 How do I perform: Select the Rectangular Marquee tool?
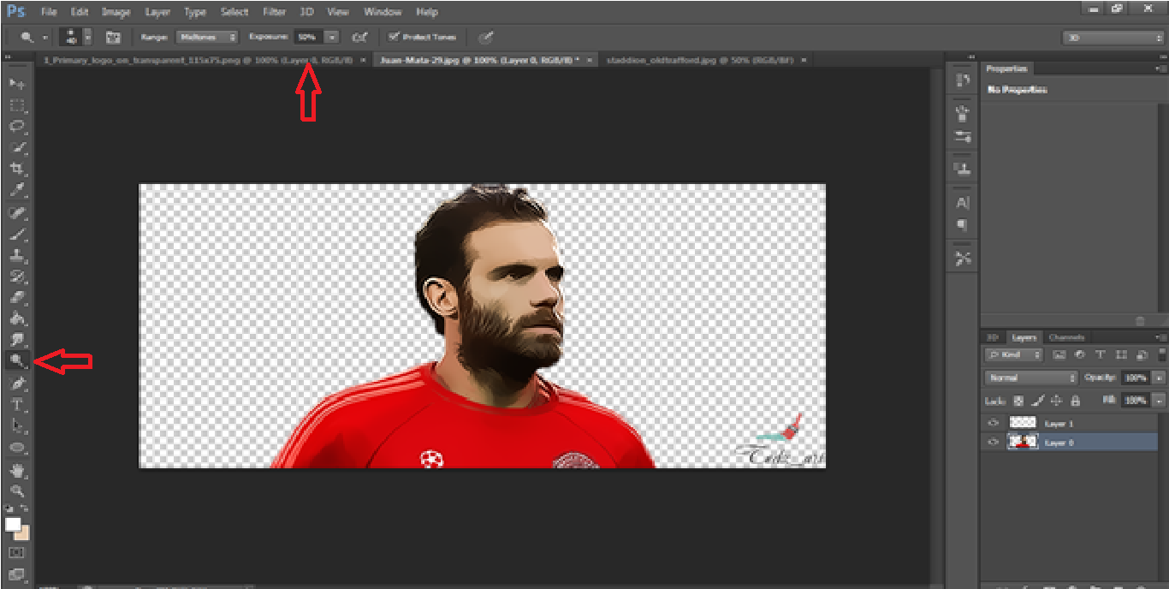[17, 105]
